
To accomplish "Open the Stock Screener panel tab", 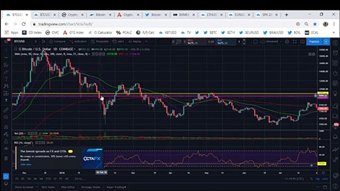I will click(24, 187).
